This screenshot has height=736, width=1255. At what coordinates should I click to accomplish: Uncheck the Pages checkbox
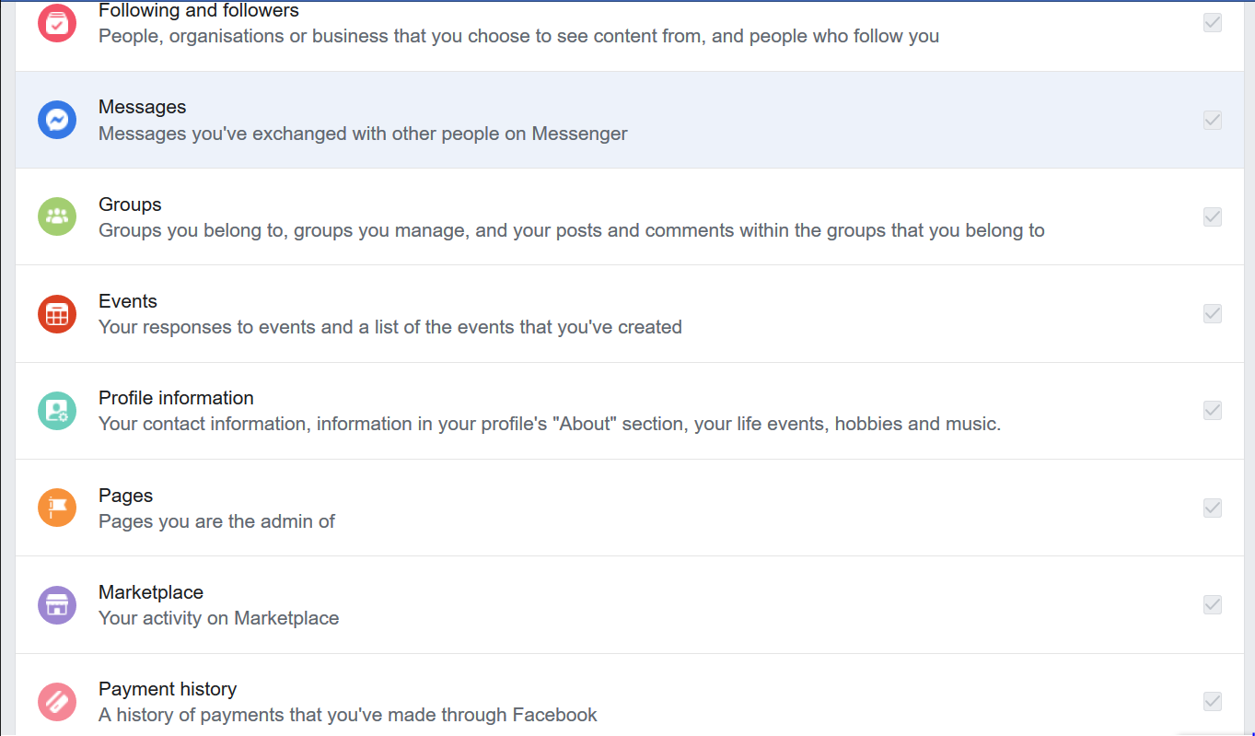tap(1213, 508)
